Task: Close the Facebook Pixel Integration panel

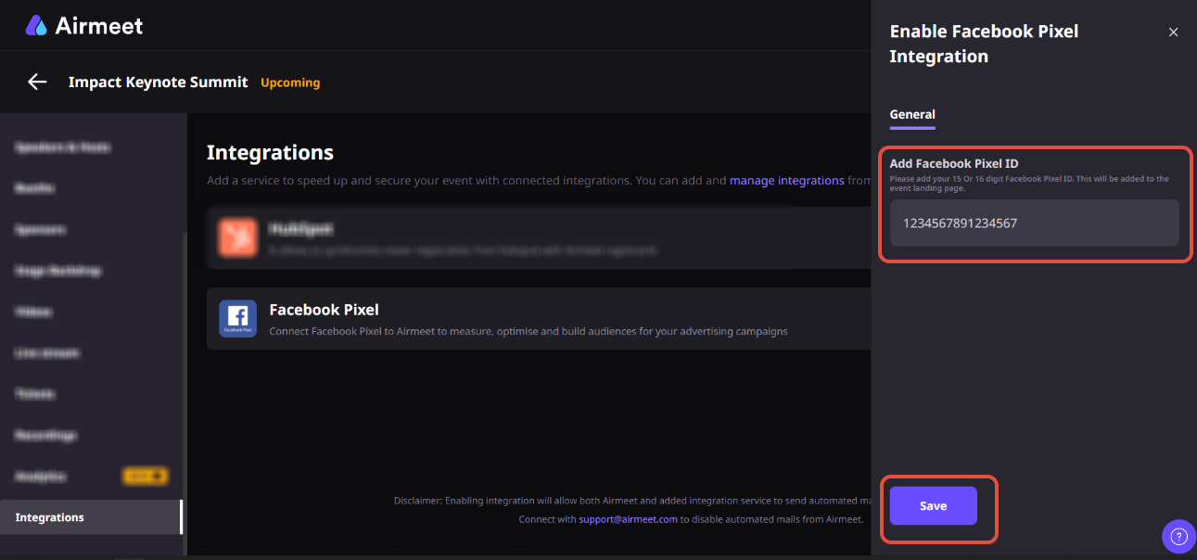Action: (1173, 32)
